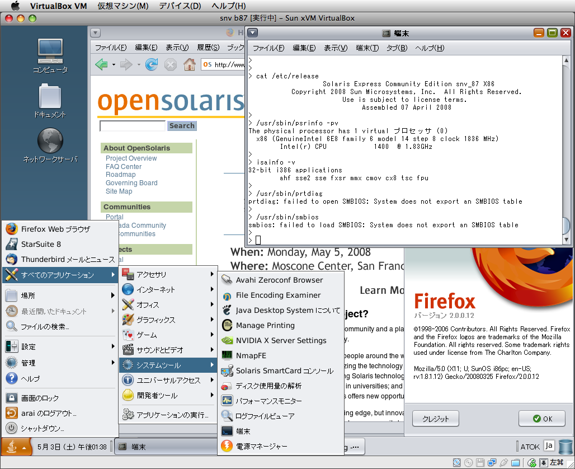Open the Computer desktop icon
The height and width of the screenshot is (469, 575).
tap(50, 55)
